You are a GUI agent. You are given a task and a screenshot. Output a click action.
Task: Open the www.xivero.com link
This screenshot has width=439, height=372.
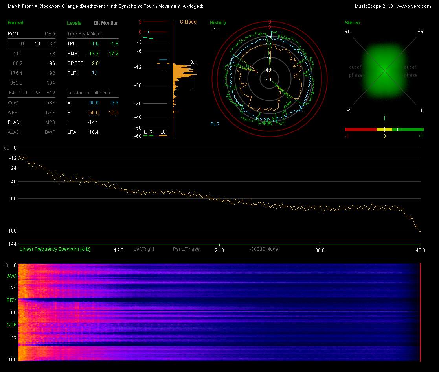tap(413, 6)
